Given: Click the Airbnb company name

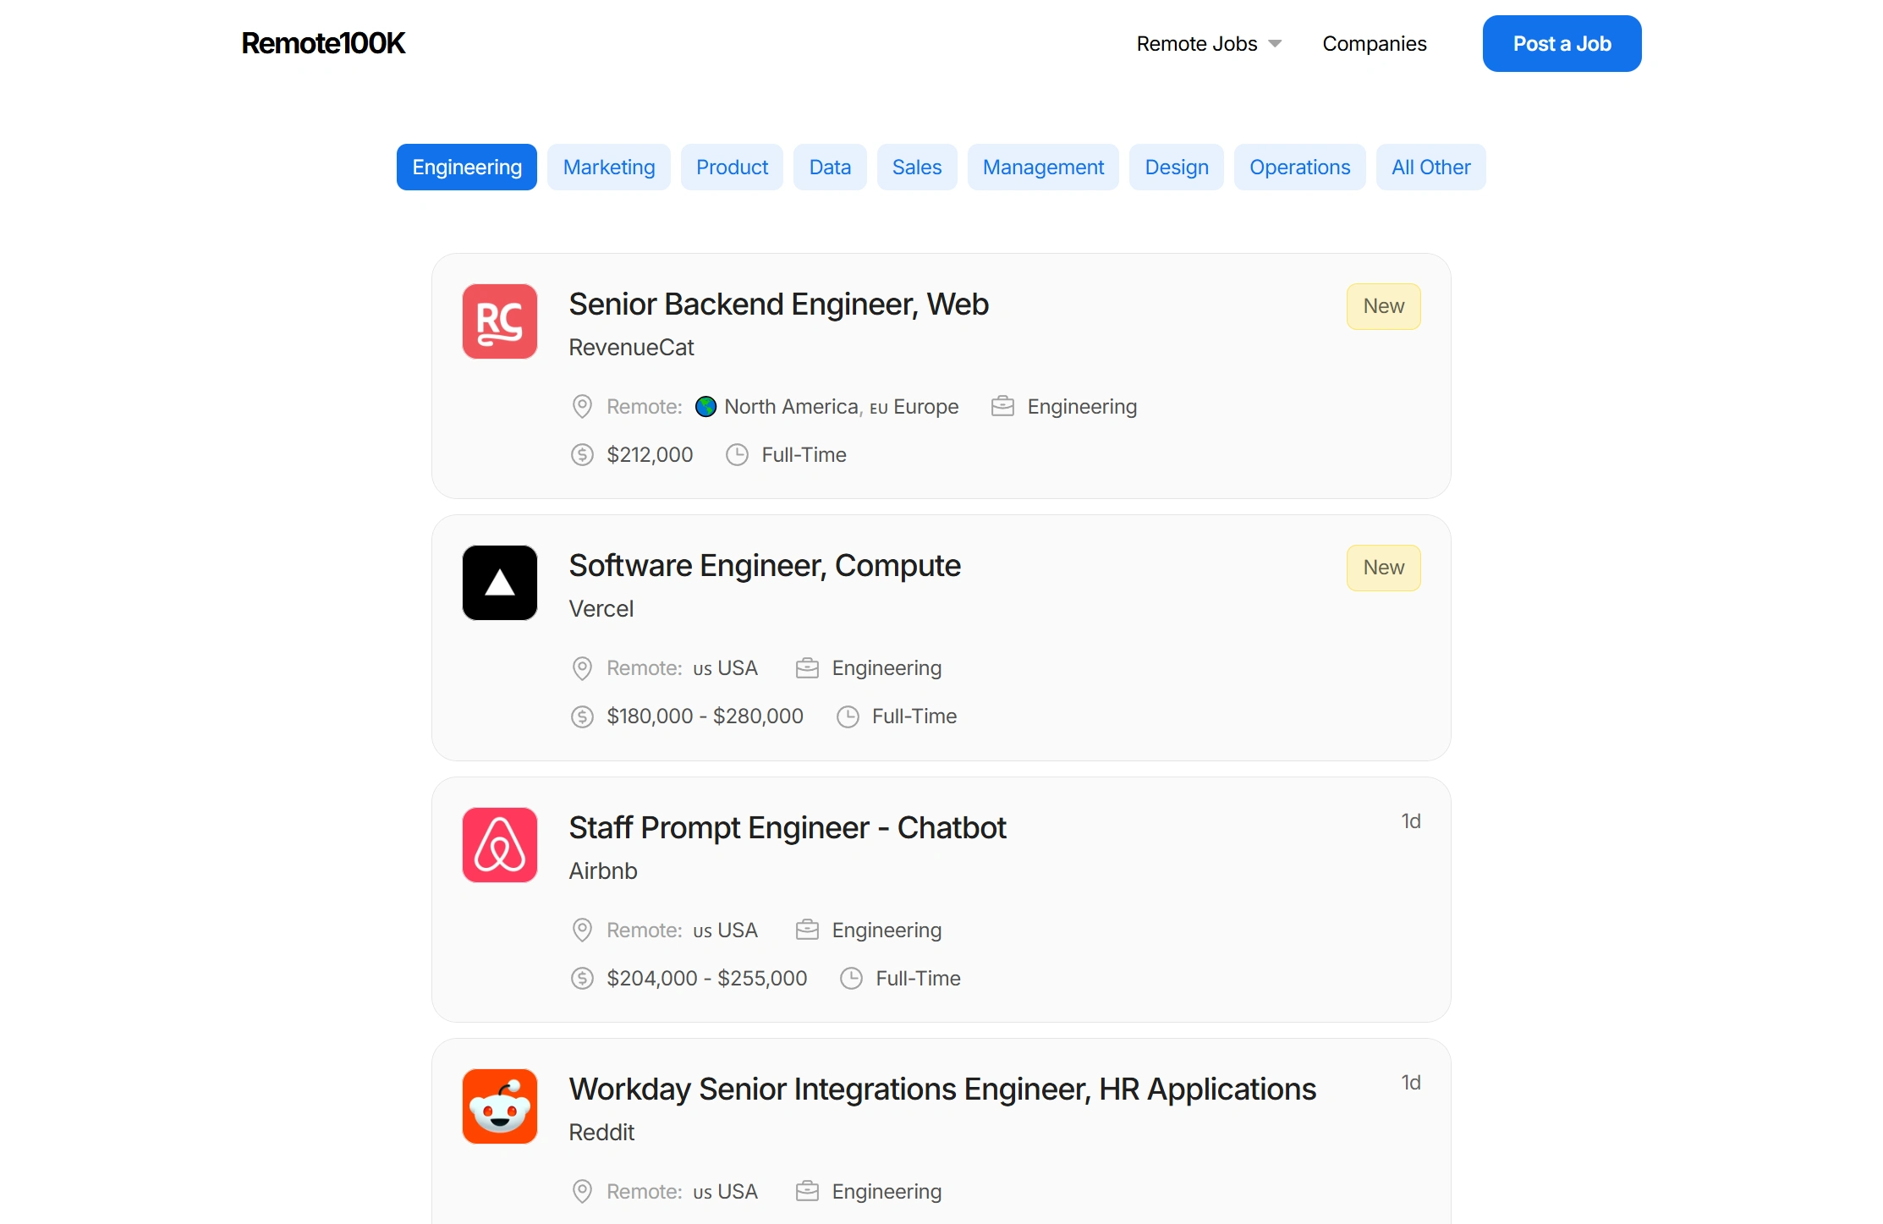Looking at the screenshot, I should [602, 871].
